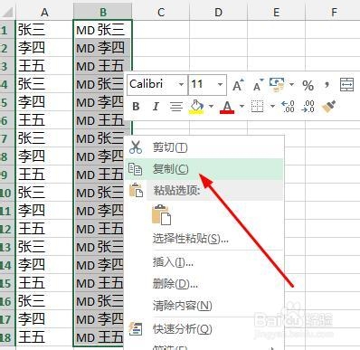
Task: Click the format painter brush icon
Action: click(328, 107)
